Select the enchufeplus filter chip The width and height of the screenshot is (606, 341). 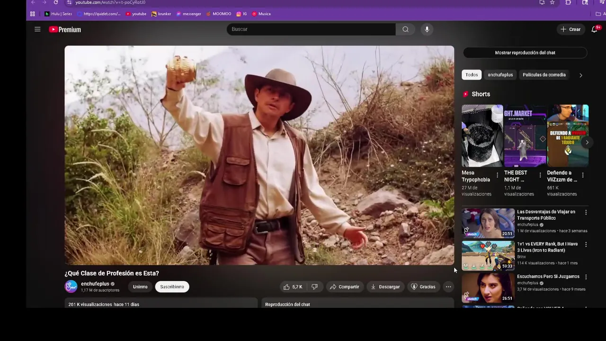click(x=500, y=75)
